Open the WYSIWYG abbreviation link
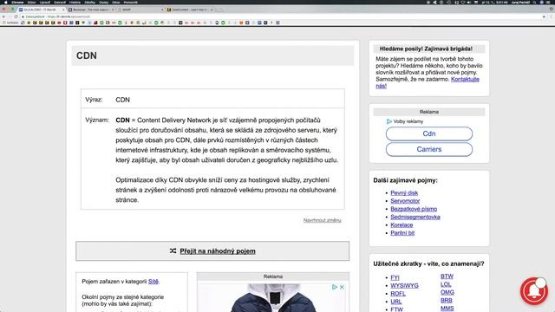This screenshot has width=555, height=312. point(404,285)
